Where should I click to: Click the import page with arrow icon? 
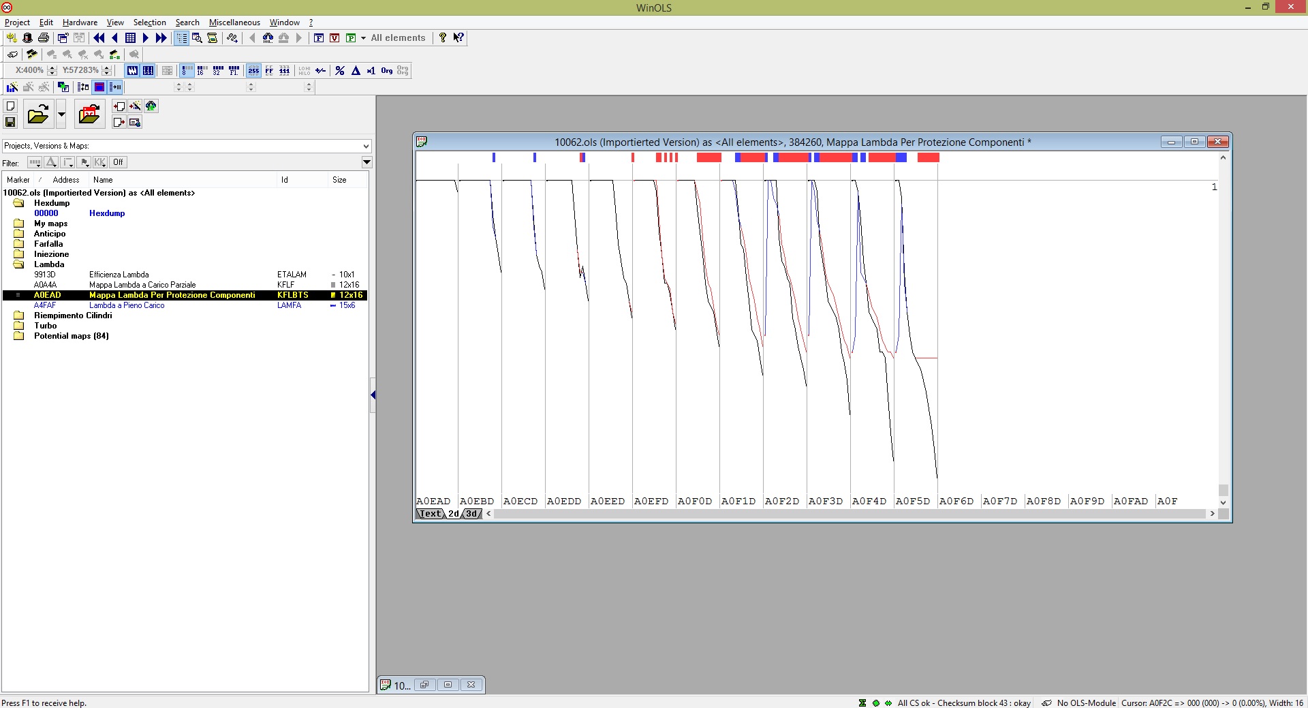119,106
